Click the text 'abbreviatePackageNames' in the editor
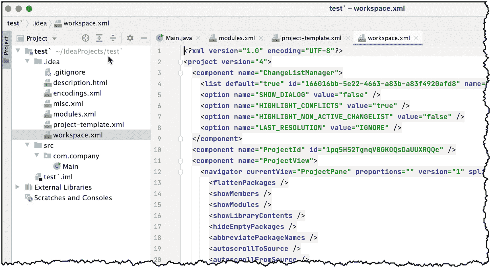This screenshot has width=491, height=268. [x=259, y=238]
